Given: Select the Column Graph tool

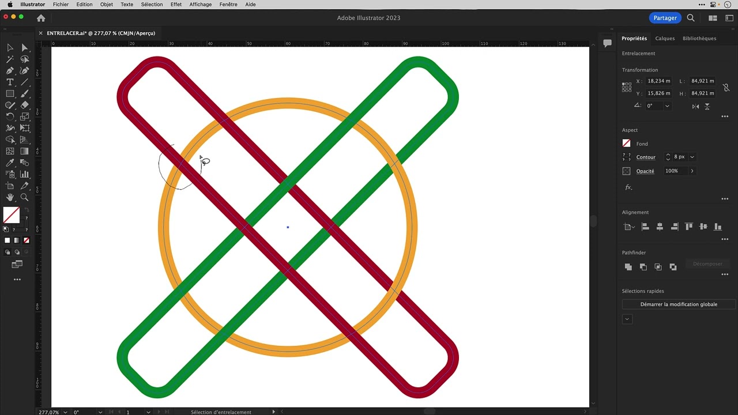Looking at the screenshot, I should tap(24, 175).
